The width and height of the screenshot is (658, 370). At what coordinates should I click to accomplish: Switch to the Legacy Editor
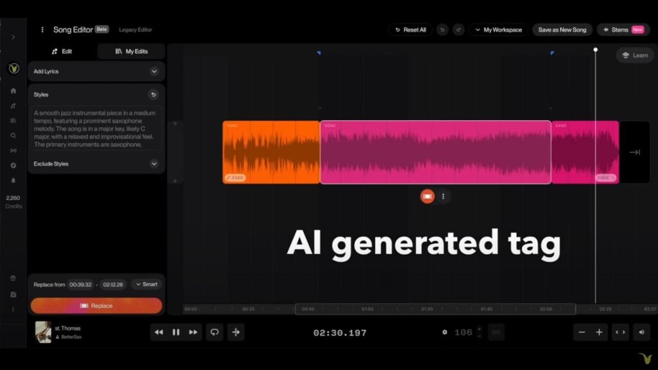coord(136,30)
